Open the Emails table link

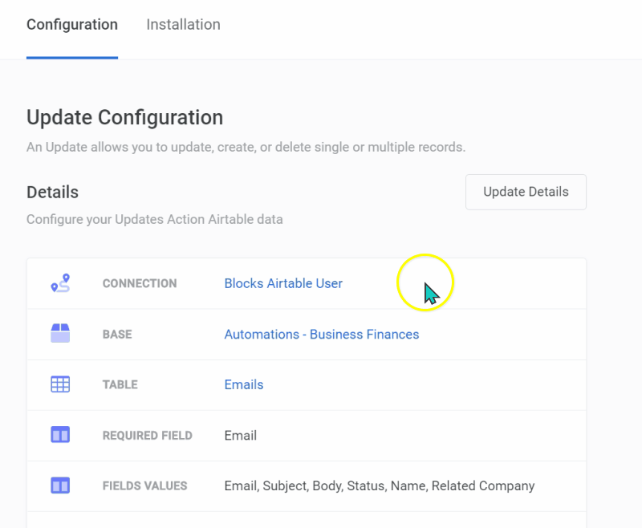tap(243, 384)
